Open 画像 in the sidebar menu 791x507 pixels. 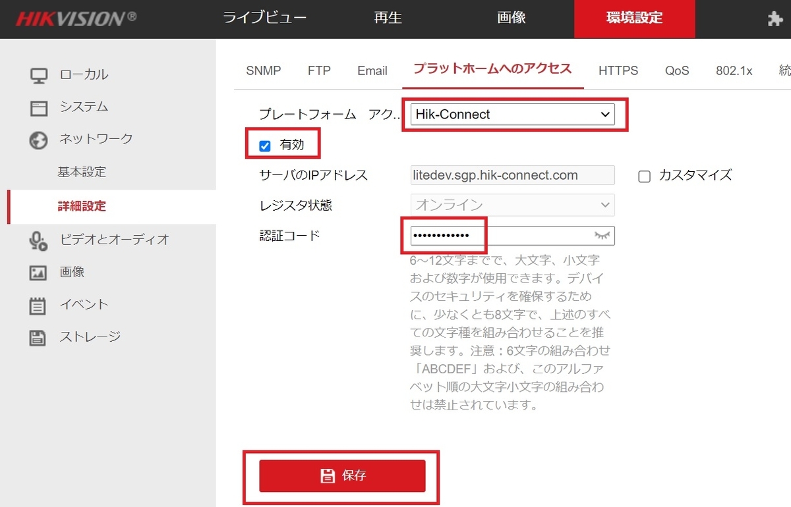pos(72,272)
